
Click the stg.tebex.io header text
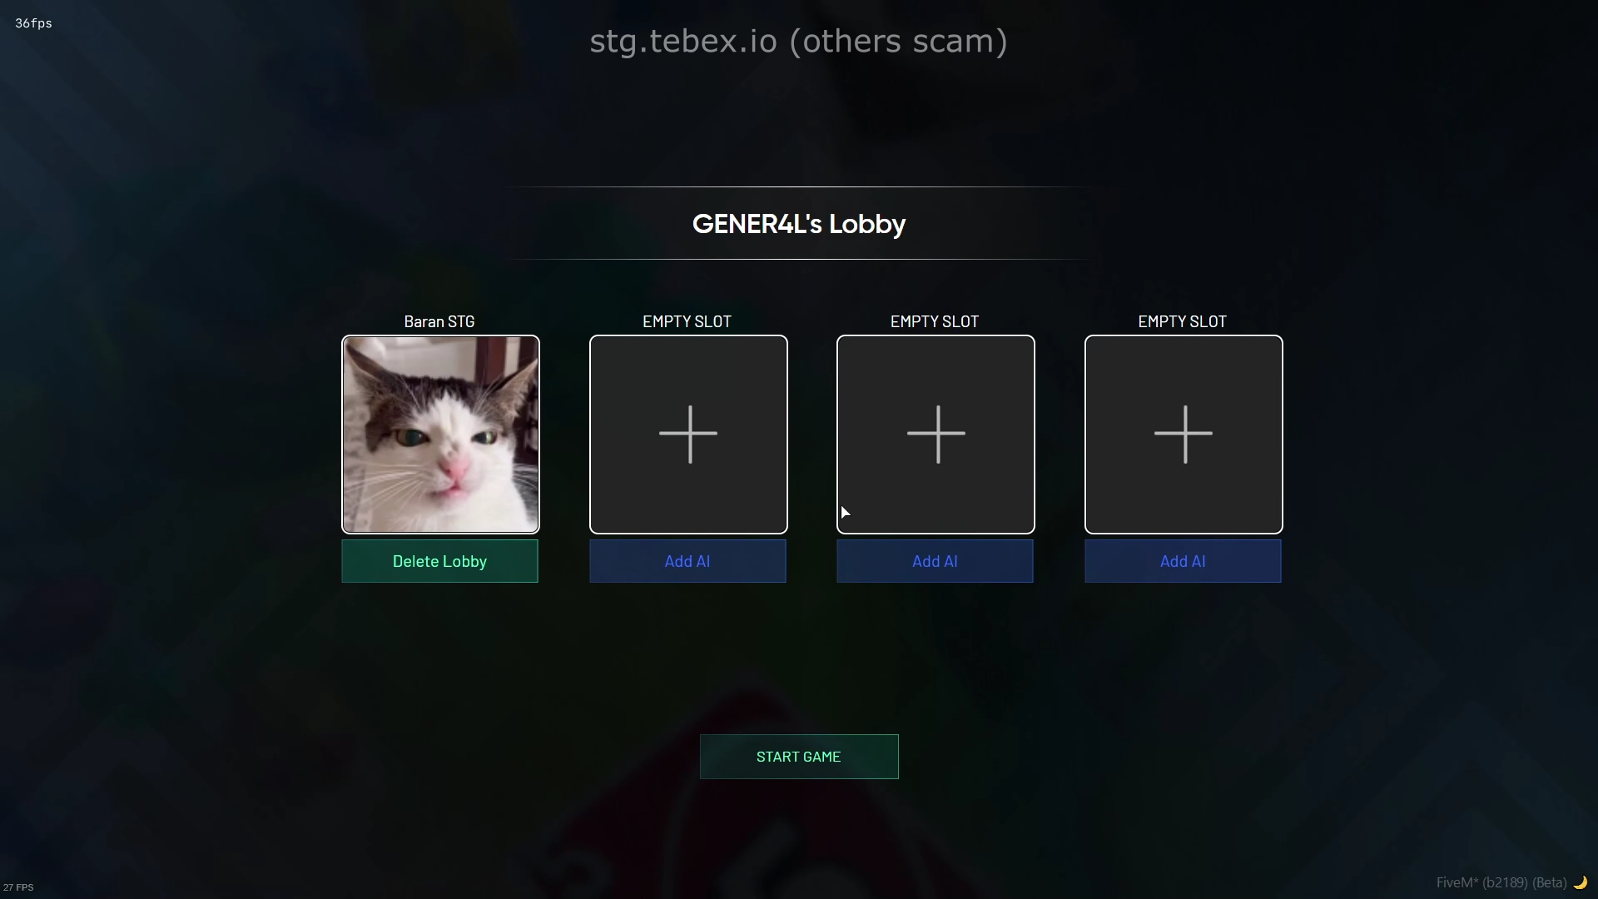pos(799,41)
